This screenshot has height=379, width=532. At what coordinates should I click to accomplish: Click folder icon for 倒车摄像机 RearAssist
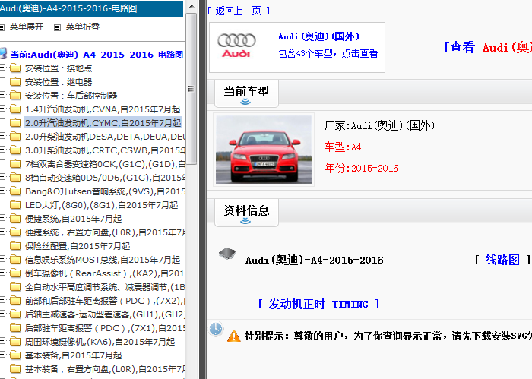coord(15,273)
